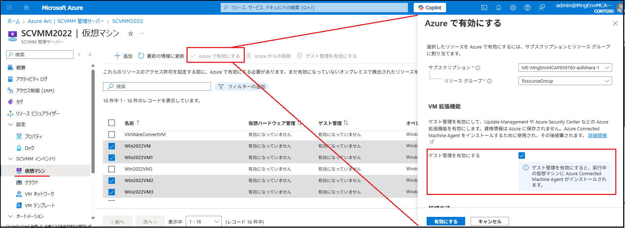Click the help question mark icon
Screen dimensions: 625x228
tap(527, 8)
